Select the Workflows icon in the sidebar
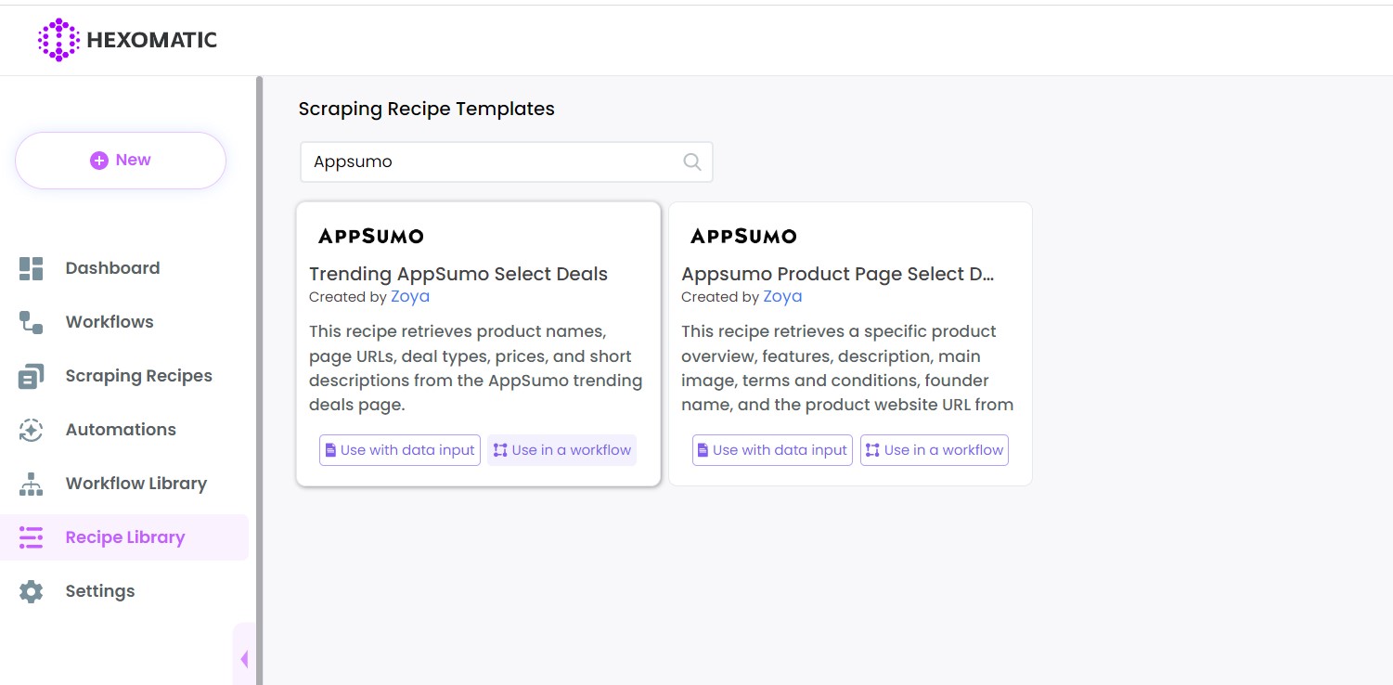 [x=31, y=321]
